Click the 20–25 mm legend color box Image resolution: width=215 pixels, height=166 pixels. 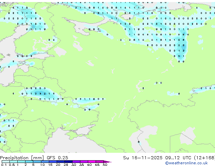[60, 162]
